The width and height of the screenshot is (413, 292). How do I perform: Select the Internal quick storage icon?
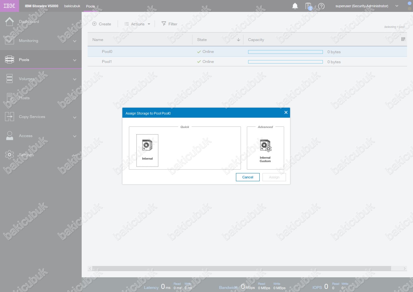coord(147,146)
